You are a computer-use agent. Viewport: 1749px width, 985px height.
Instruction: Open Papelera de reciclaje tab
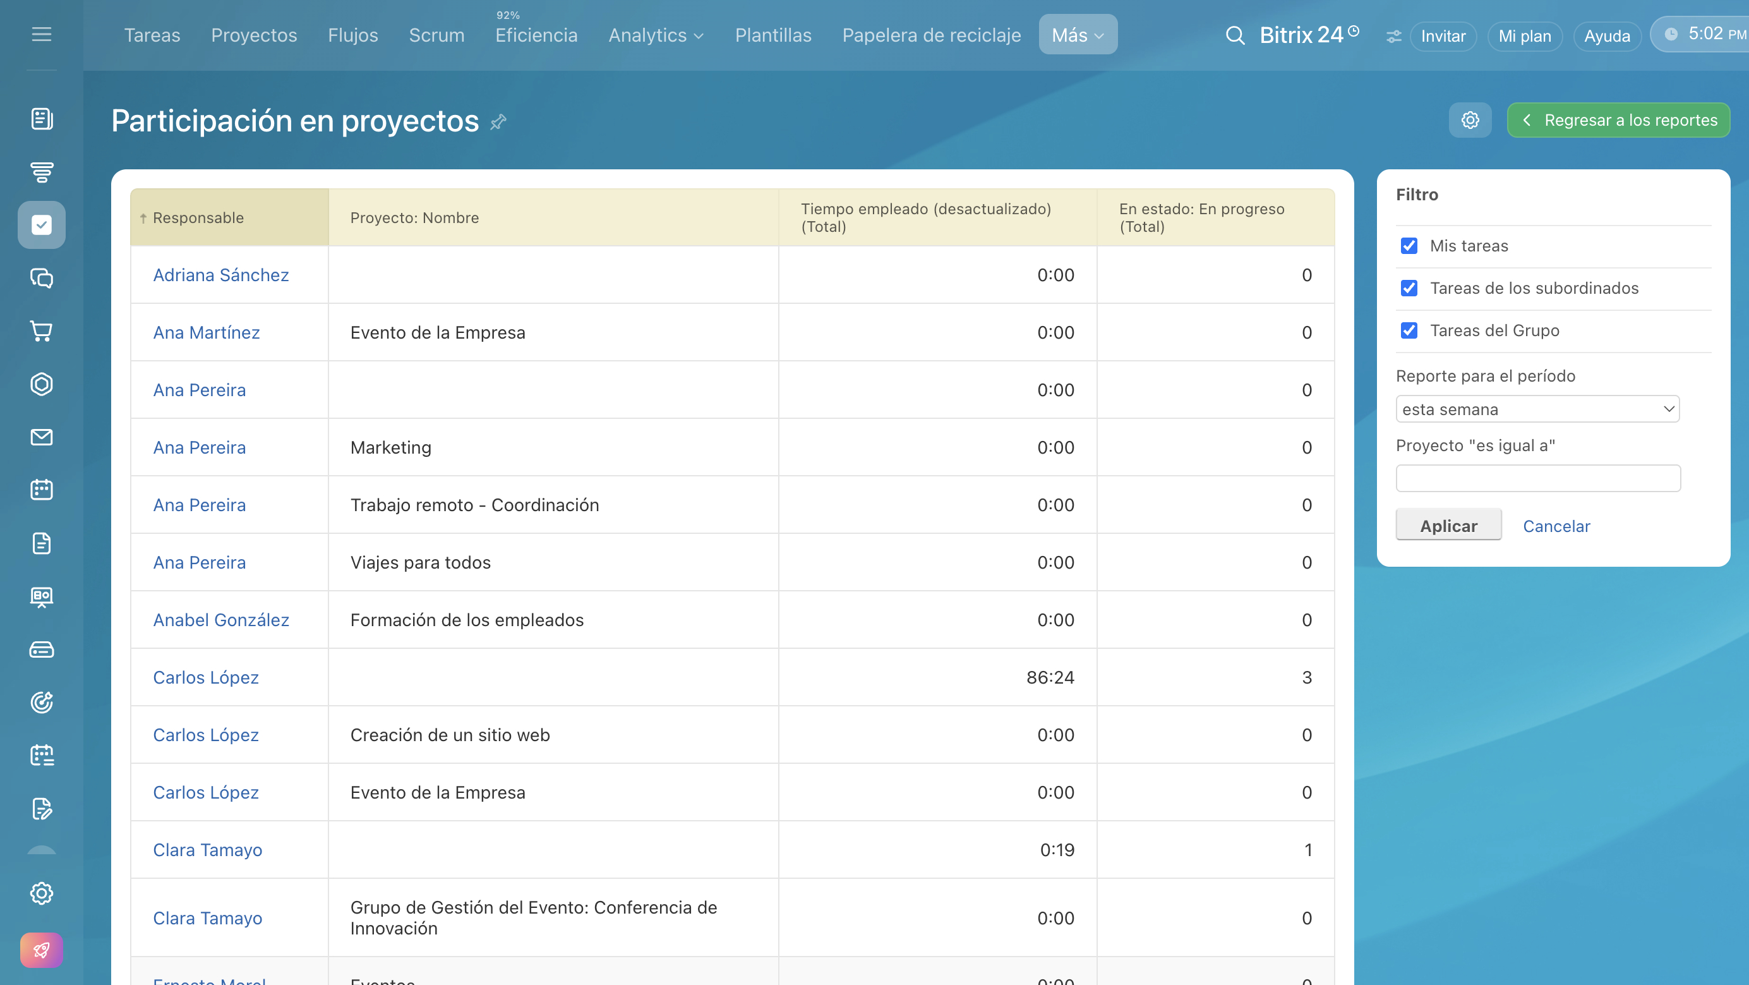[x=932, y=35]
